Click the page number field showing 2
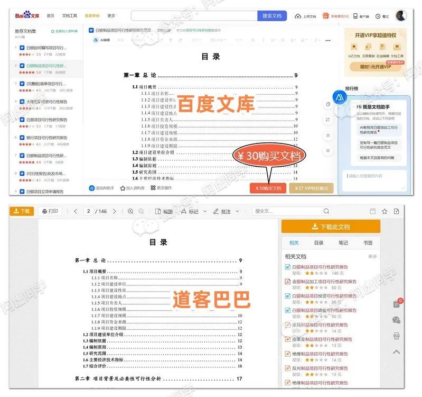This screenshot has height=397, width=422. 88,211
